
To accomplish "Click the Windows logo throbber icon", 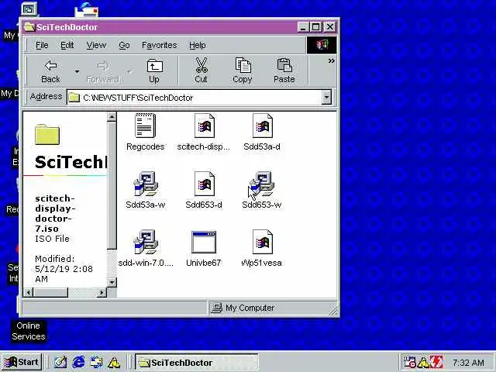I will point(322,45).
